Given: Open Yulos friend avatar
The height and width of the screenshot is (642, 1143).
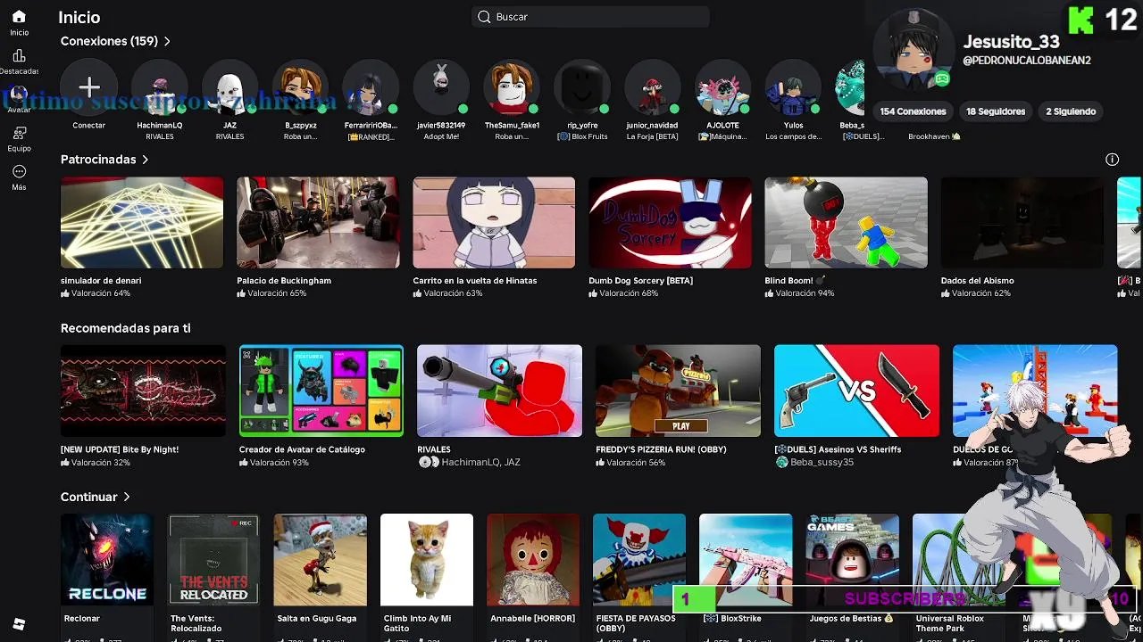Looking at the screenshot, I should 793,86.
